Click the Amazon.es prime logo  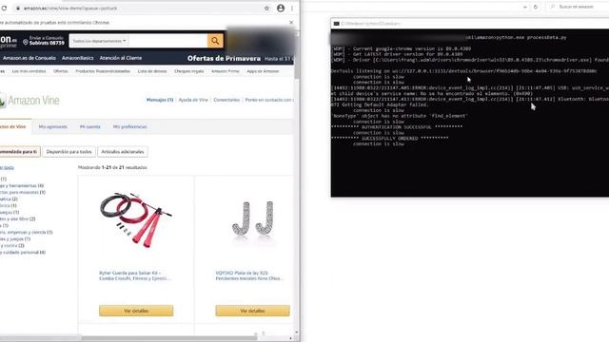pyautogui.click(x=9, y=42)
